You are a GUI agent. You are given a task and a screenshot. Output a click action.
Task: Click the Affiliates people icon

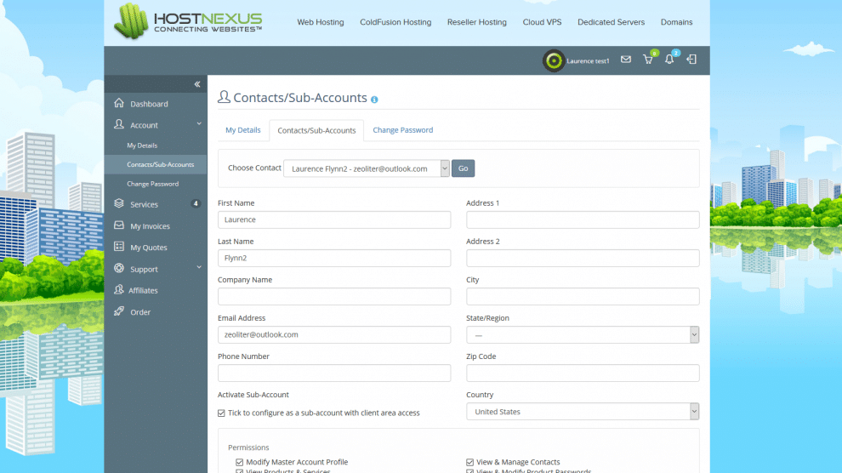(x=119, y=290)
